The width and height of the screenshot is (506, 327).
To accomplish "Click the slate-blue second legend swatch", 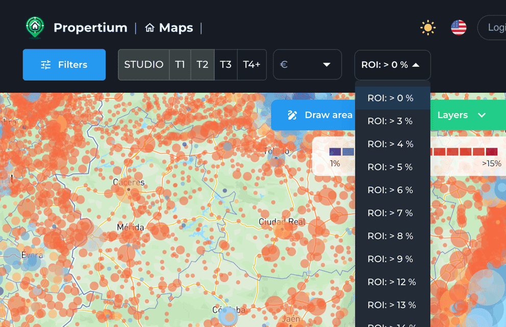I will (348, 152).
